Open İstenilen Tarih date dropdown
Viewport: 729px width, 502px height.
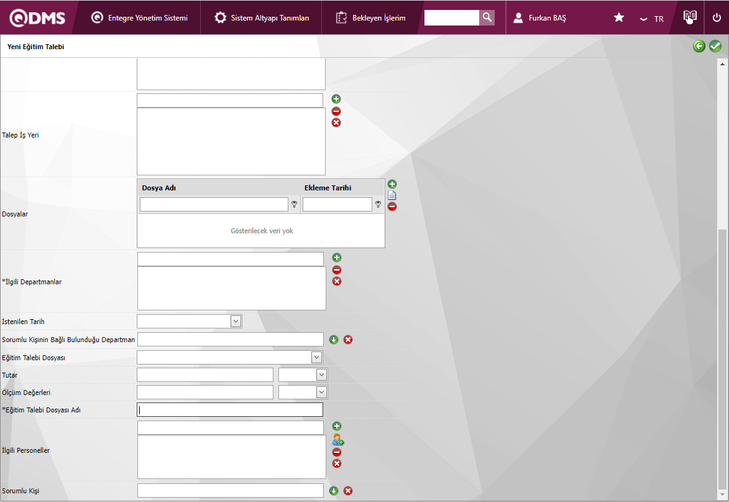click(x=236, y=321)
